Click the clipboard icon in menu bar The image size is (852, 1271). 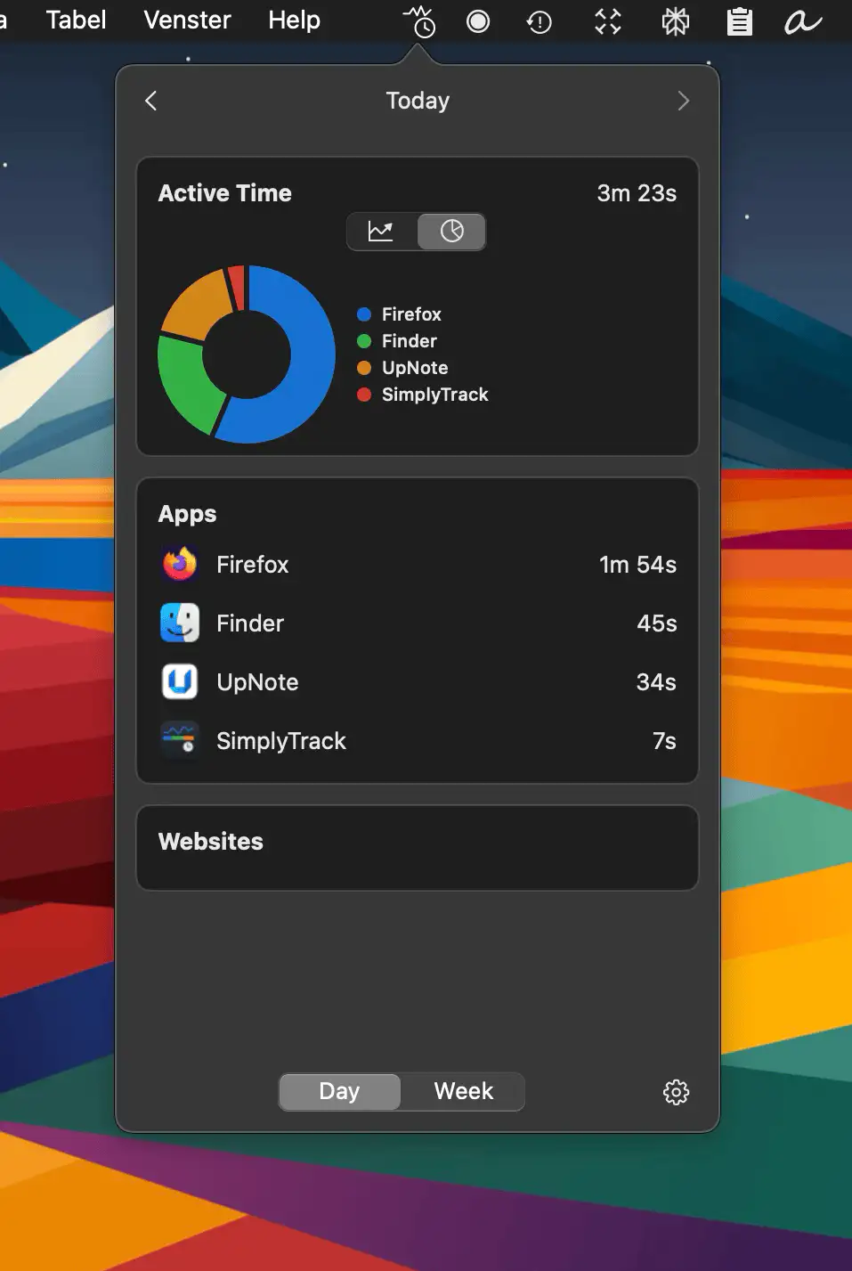[739, 21]
